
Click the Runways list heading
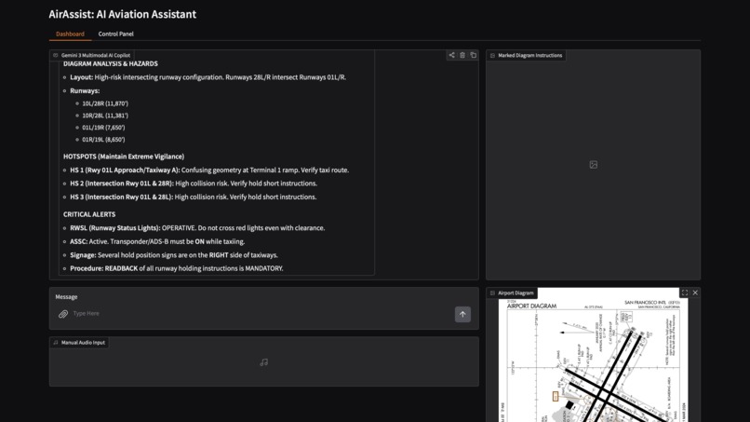pyautogui.click(x=85, y=91)
